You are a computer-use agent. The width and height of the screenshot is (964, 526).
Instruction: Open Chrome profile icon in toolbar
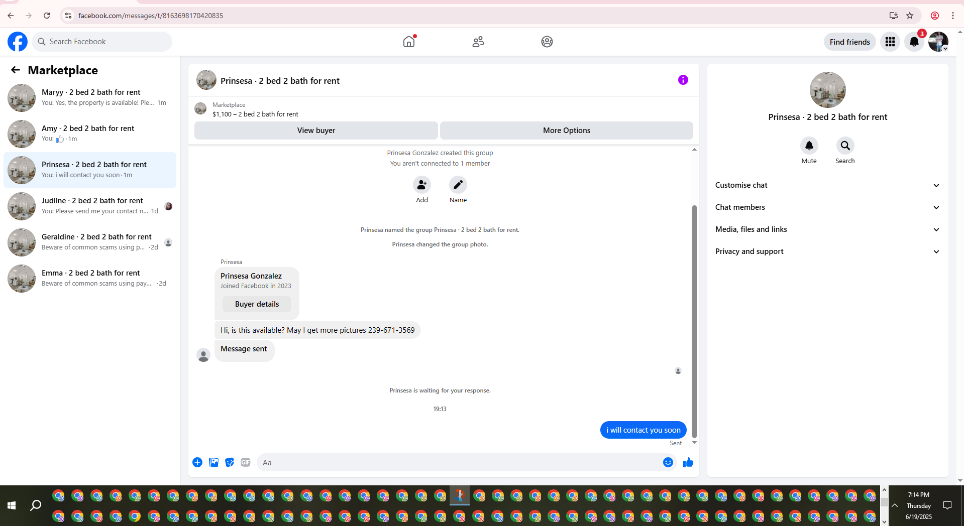935,16
